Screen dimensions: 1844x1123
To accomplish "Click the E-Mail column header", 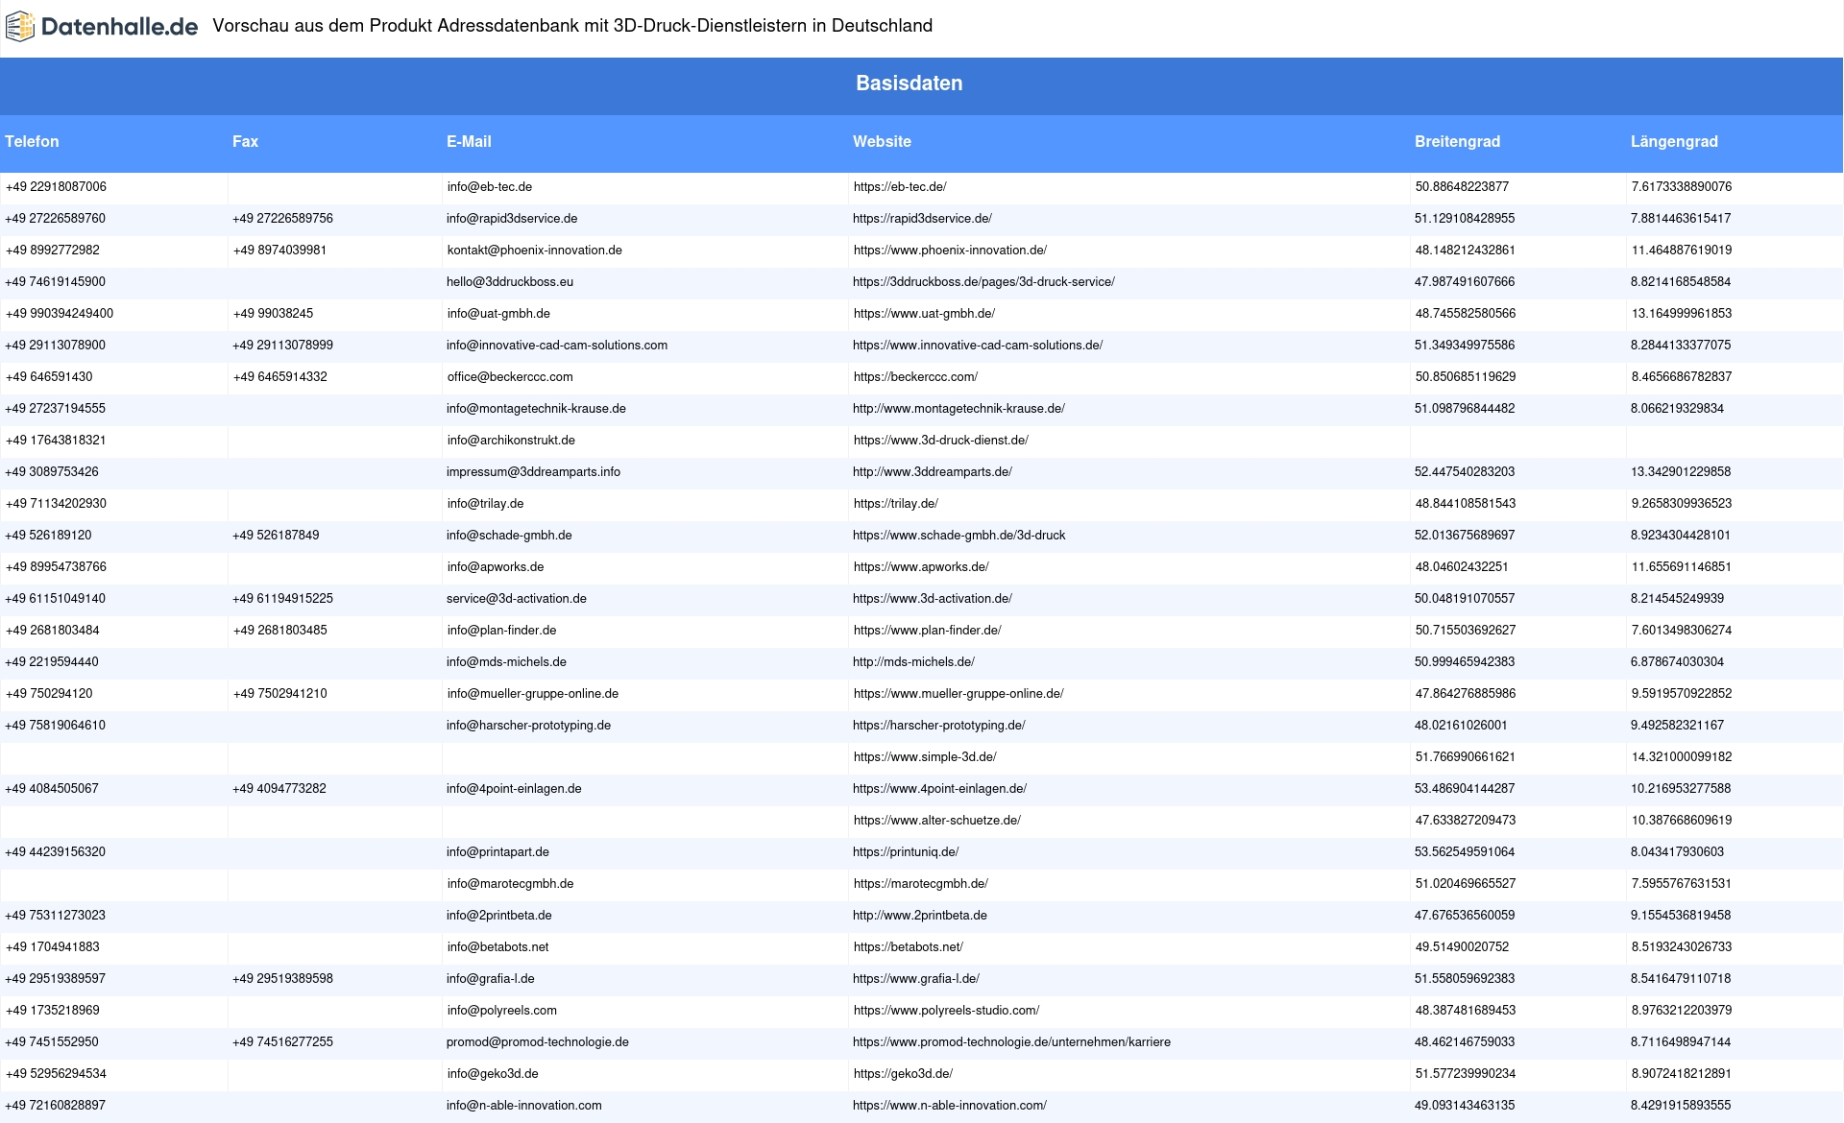I will click(469, 141).
